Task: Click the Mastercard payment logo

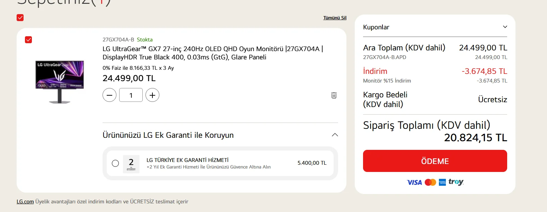Action: coord(430,182)
